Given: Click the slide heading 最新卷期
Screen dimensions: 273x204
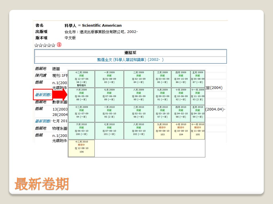Looking at the screenshot, I should [42, 184].
